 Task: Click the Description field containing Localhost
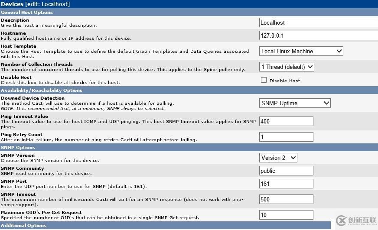point(319,23)
